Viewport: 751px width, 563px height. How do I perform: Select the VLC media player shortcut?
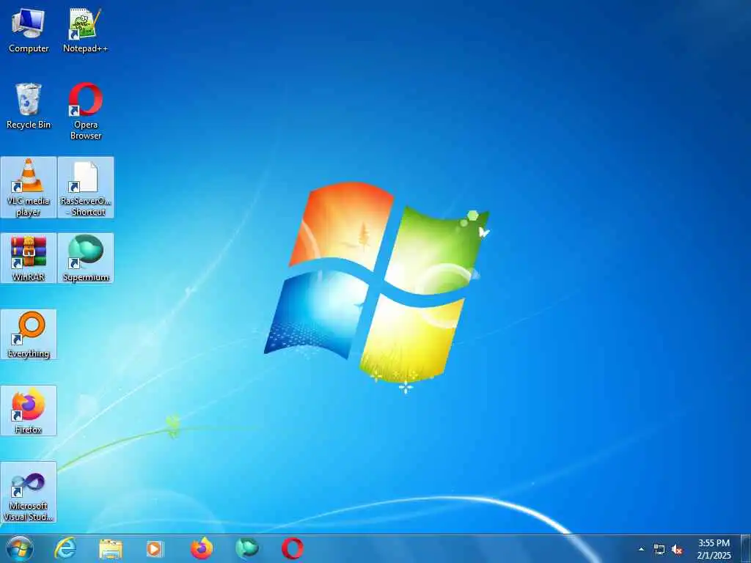tap(29, 187)
